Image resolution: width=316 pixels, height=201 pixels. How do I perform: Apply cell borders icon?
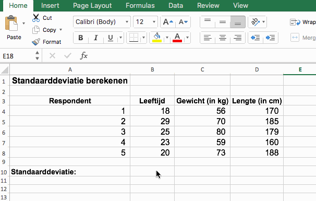tap(133, 38)
